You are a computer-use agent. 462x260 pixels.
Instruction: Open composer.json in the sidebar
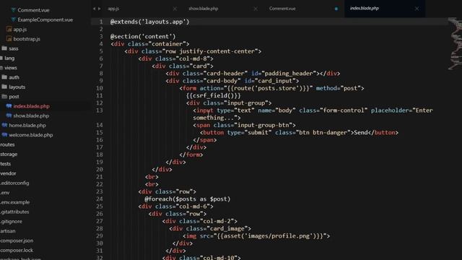pyautogui.click(x=17, y=240)
